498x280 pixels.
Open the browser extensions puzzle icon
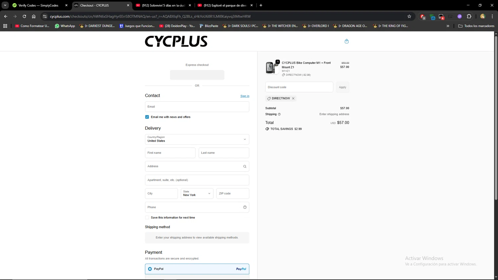click(x=469, y=16)
